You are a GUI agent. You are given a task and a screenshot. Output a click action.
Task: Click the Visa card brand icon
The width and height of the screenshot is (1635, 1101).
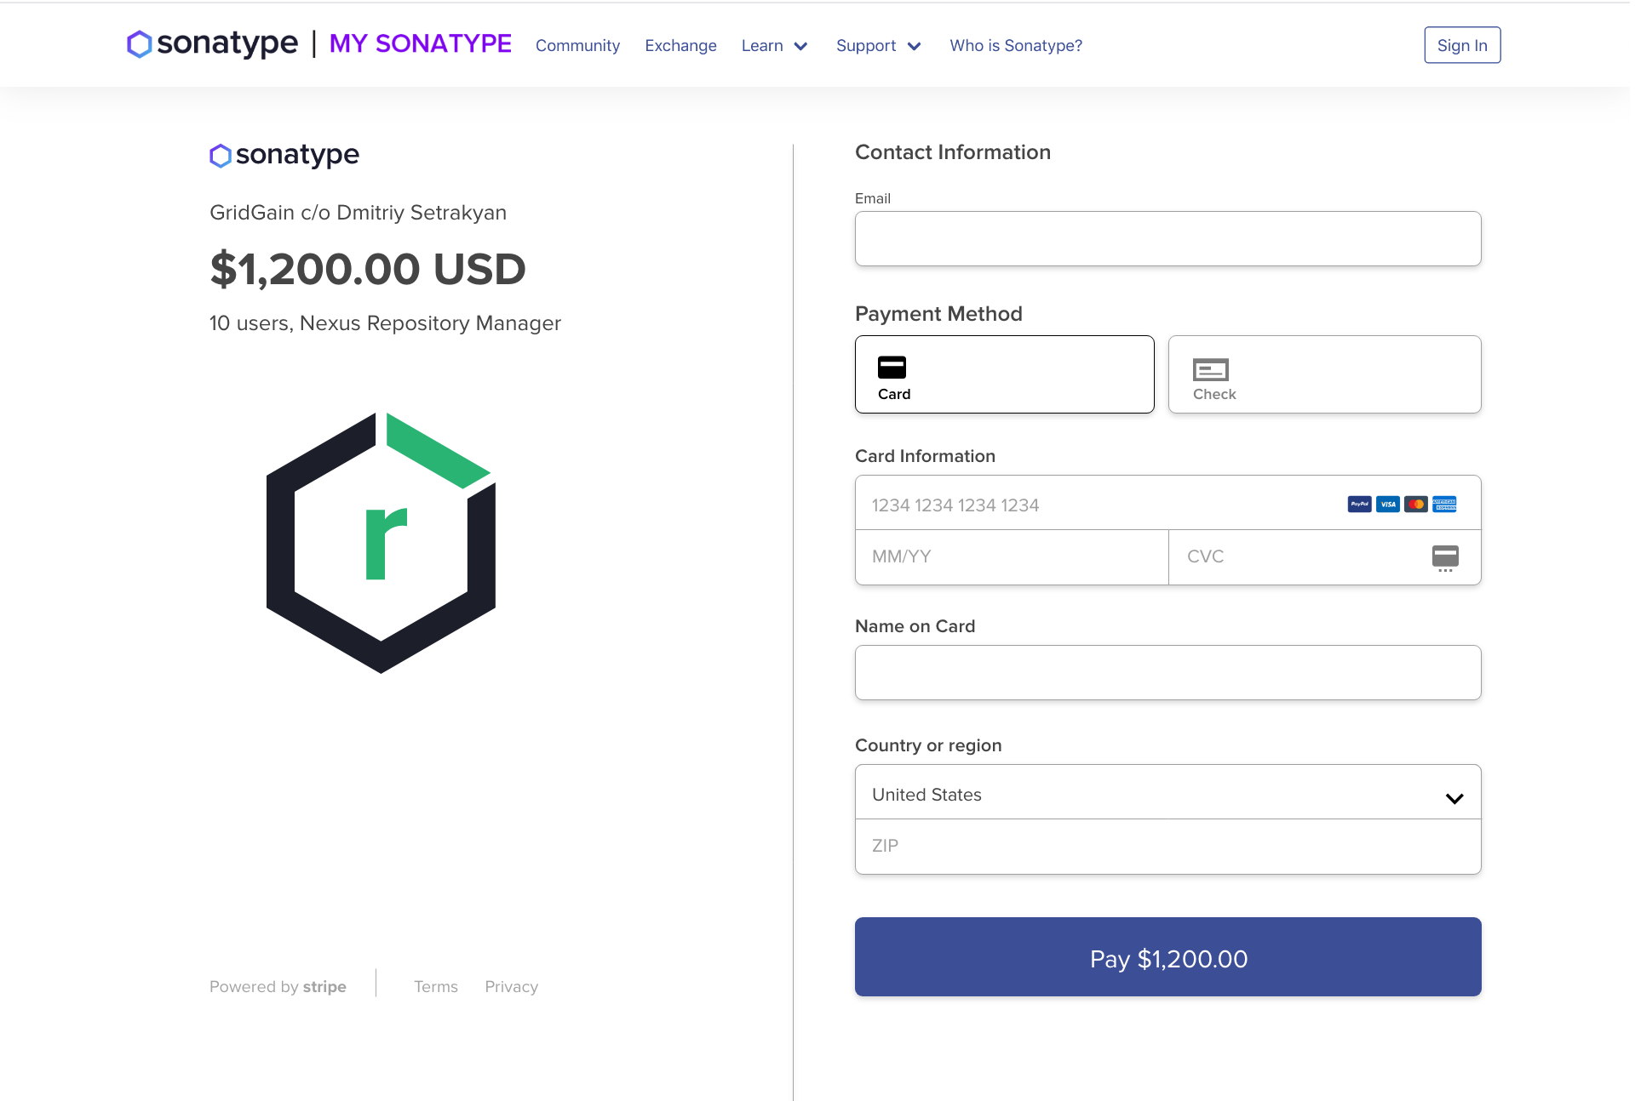click(1388, 505)
